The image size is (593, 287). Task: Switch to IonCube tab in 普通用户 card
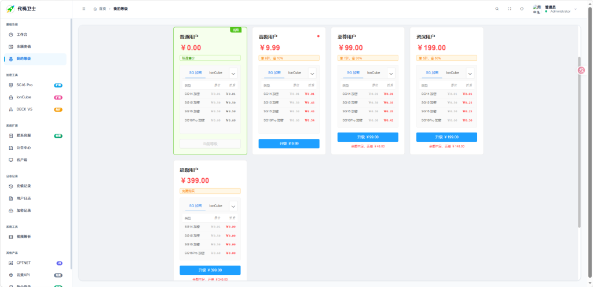(x=215, y=73)
